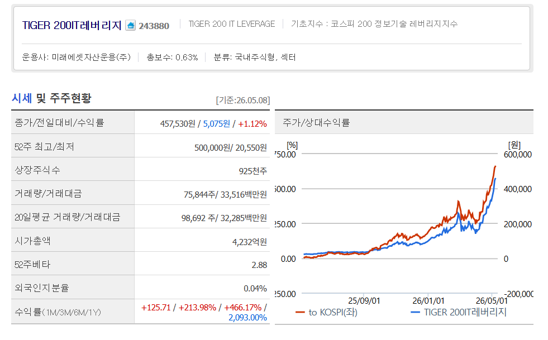Click the 총보수: 0.63% text
The height and width of the screenshot is (340, 548).
172,57
